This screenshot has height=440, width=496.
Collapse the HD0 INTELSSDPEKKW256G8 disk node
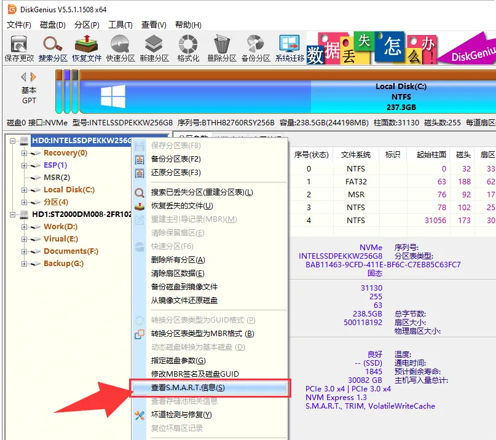click(12, 141)
